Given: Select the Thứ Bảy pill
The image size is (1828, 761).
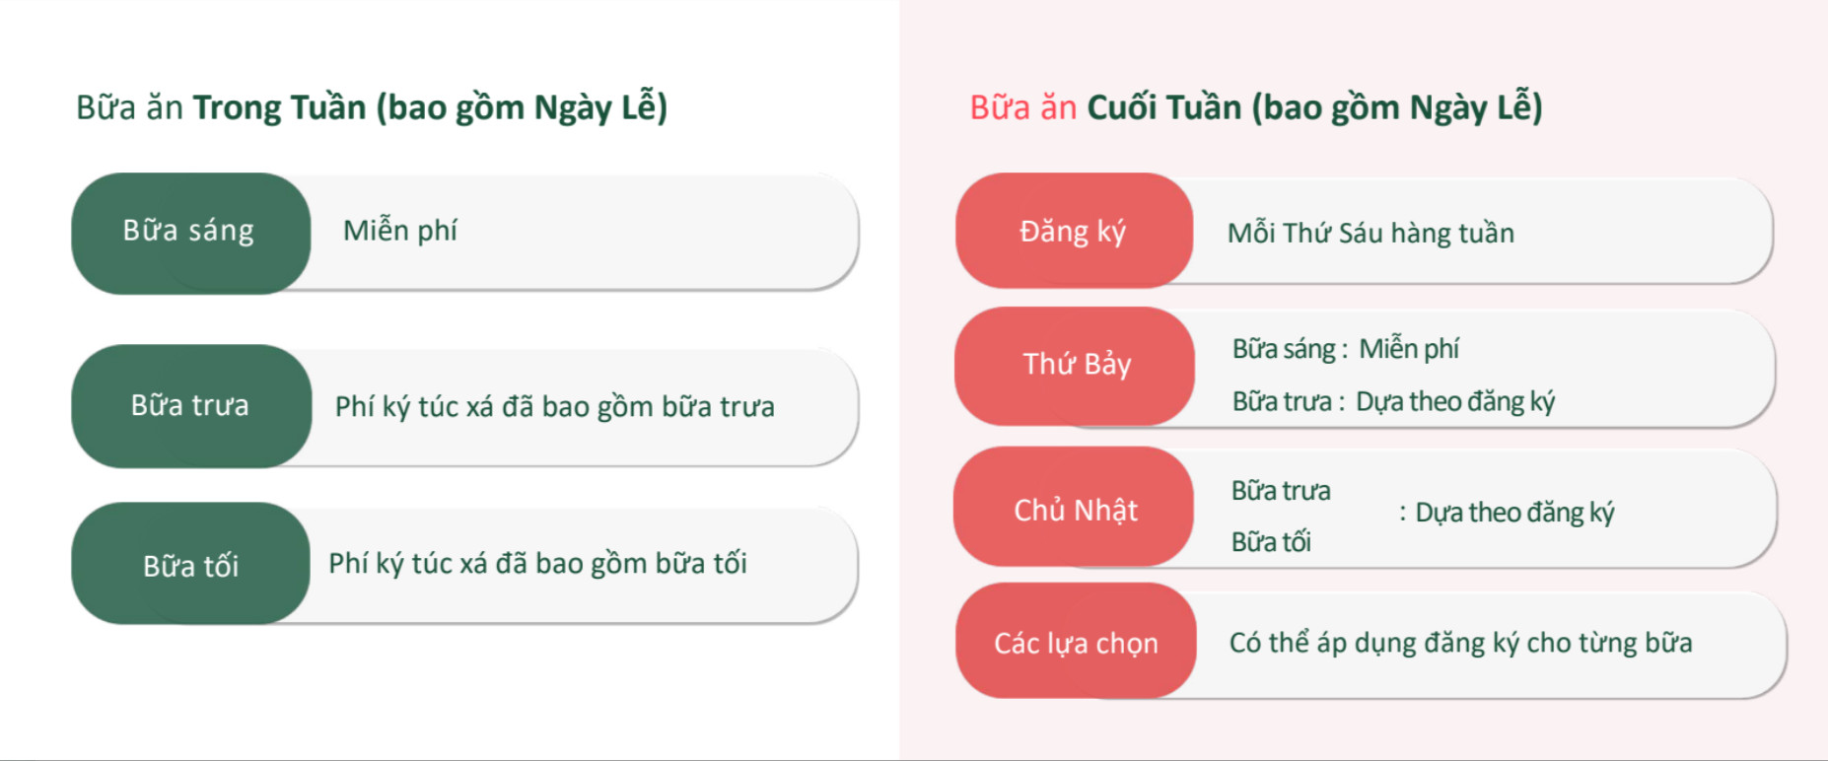Looking at the screenshot, I should point(1076,365).
